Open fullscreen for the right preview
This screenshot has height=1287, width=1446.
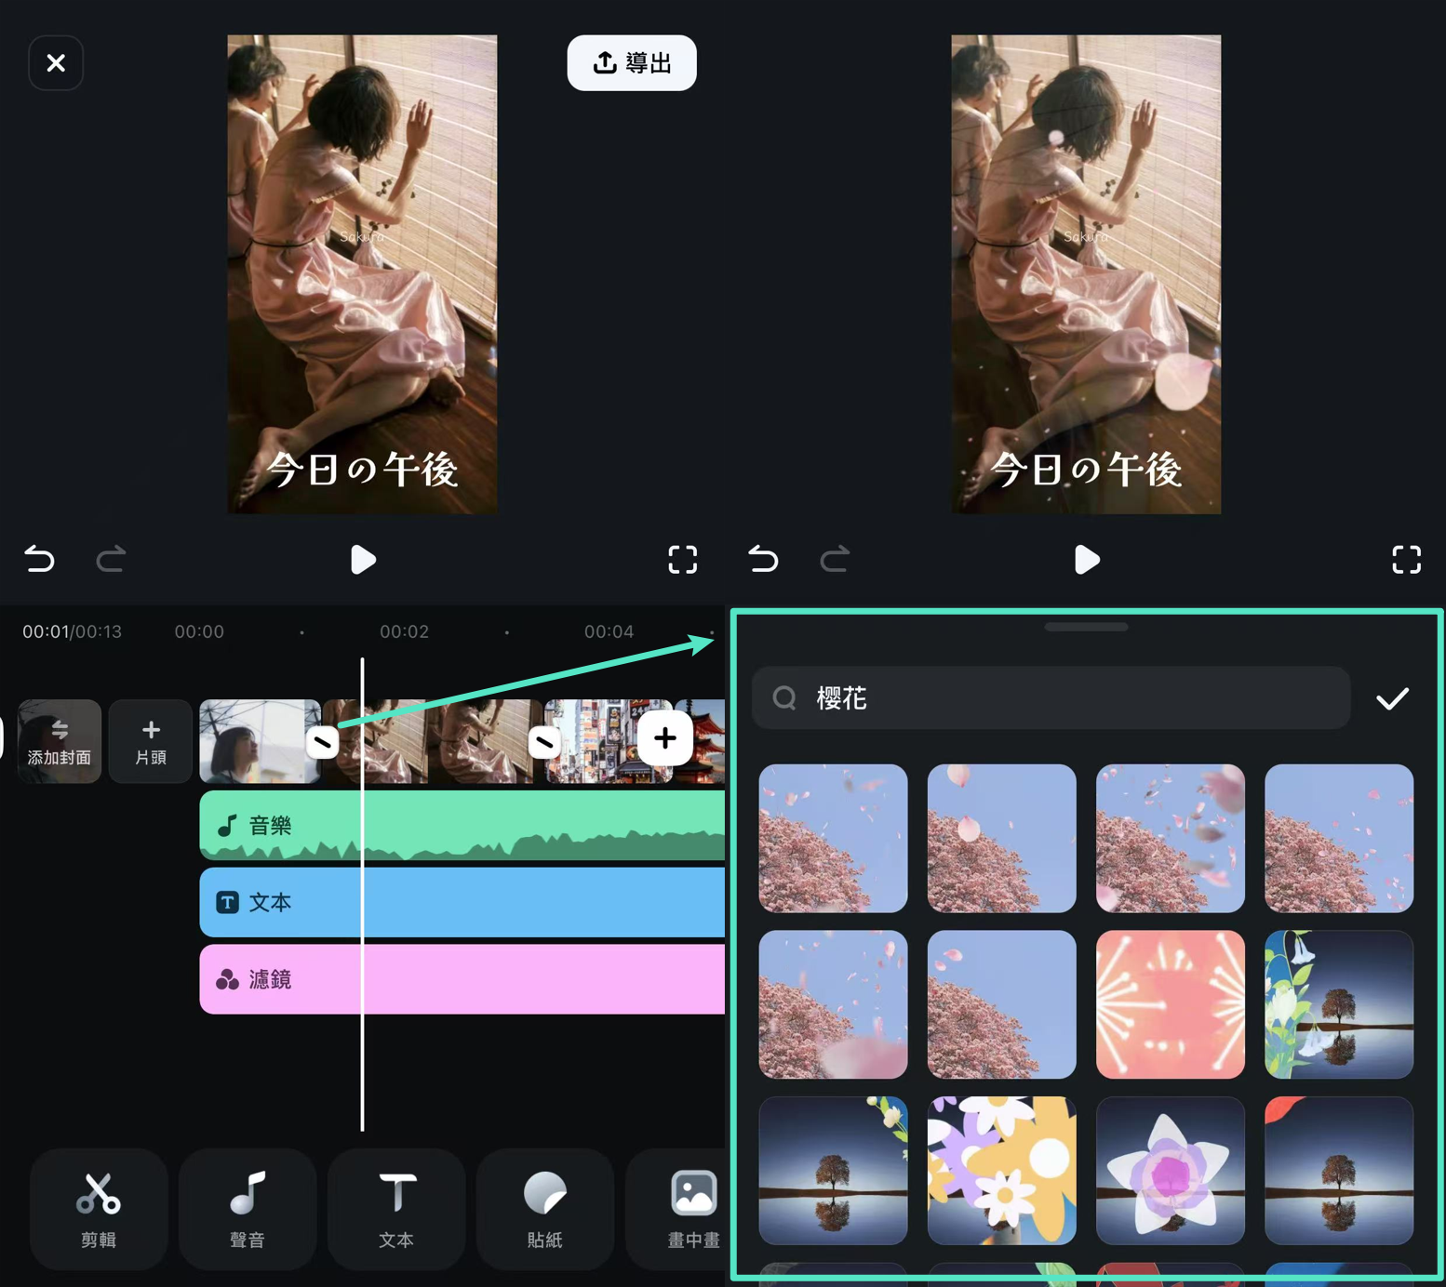tap(1406, 560)
